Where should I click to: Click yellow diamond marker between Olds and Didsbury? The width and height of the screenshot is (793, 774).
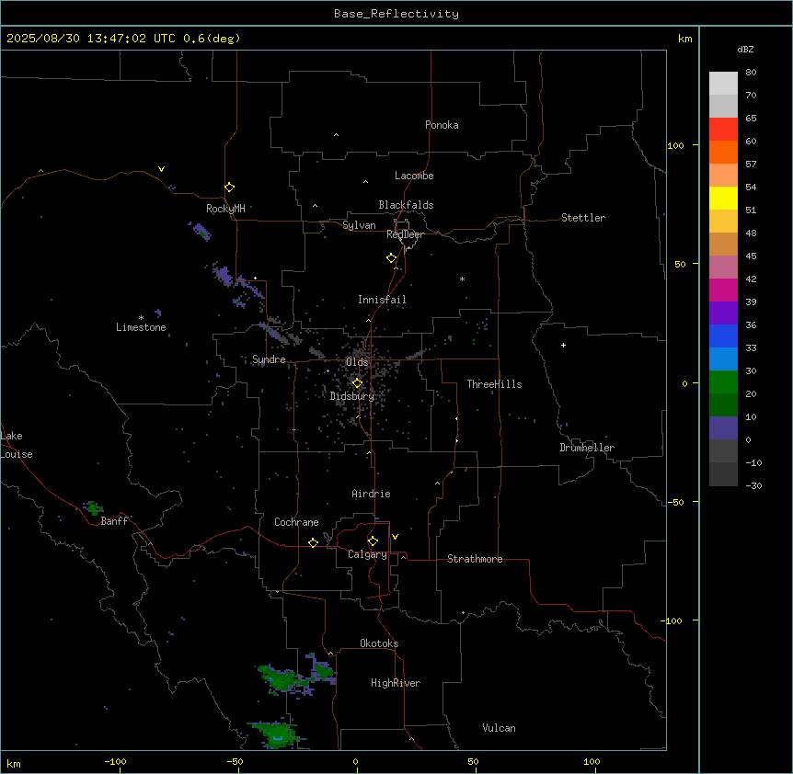357,383
